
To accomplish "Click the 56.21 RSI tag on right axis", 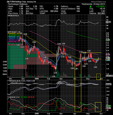I will pos(109,22).
